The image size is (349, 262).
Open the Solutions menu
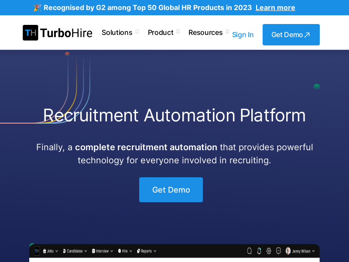coord(117,32)
